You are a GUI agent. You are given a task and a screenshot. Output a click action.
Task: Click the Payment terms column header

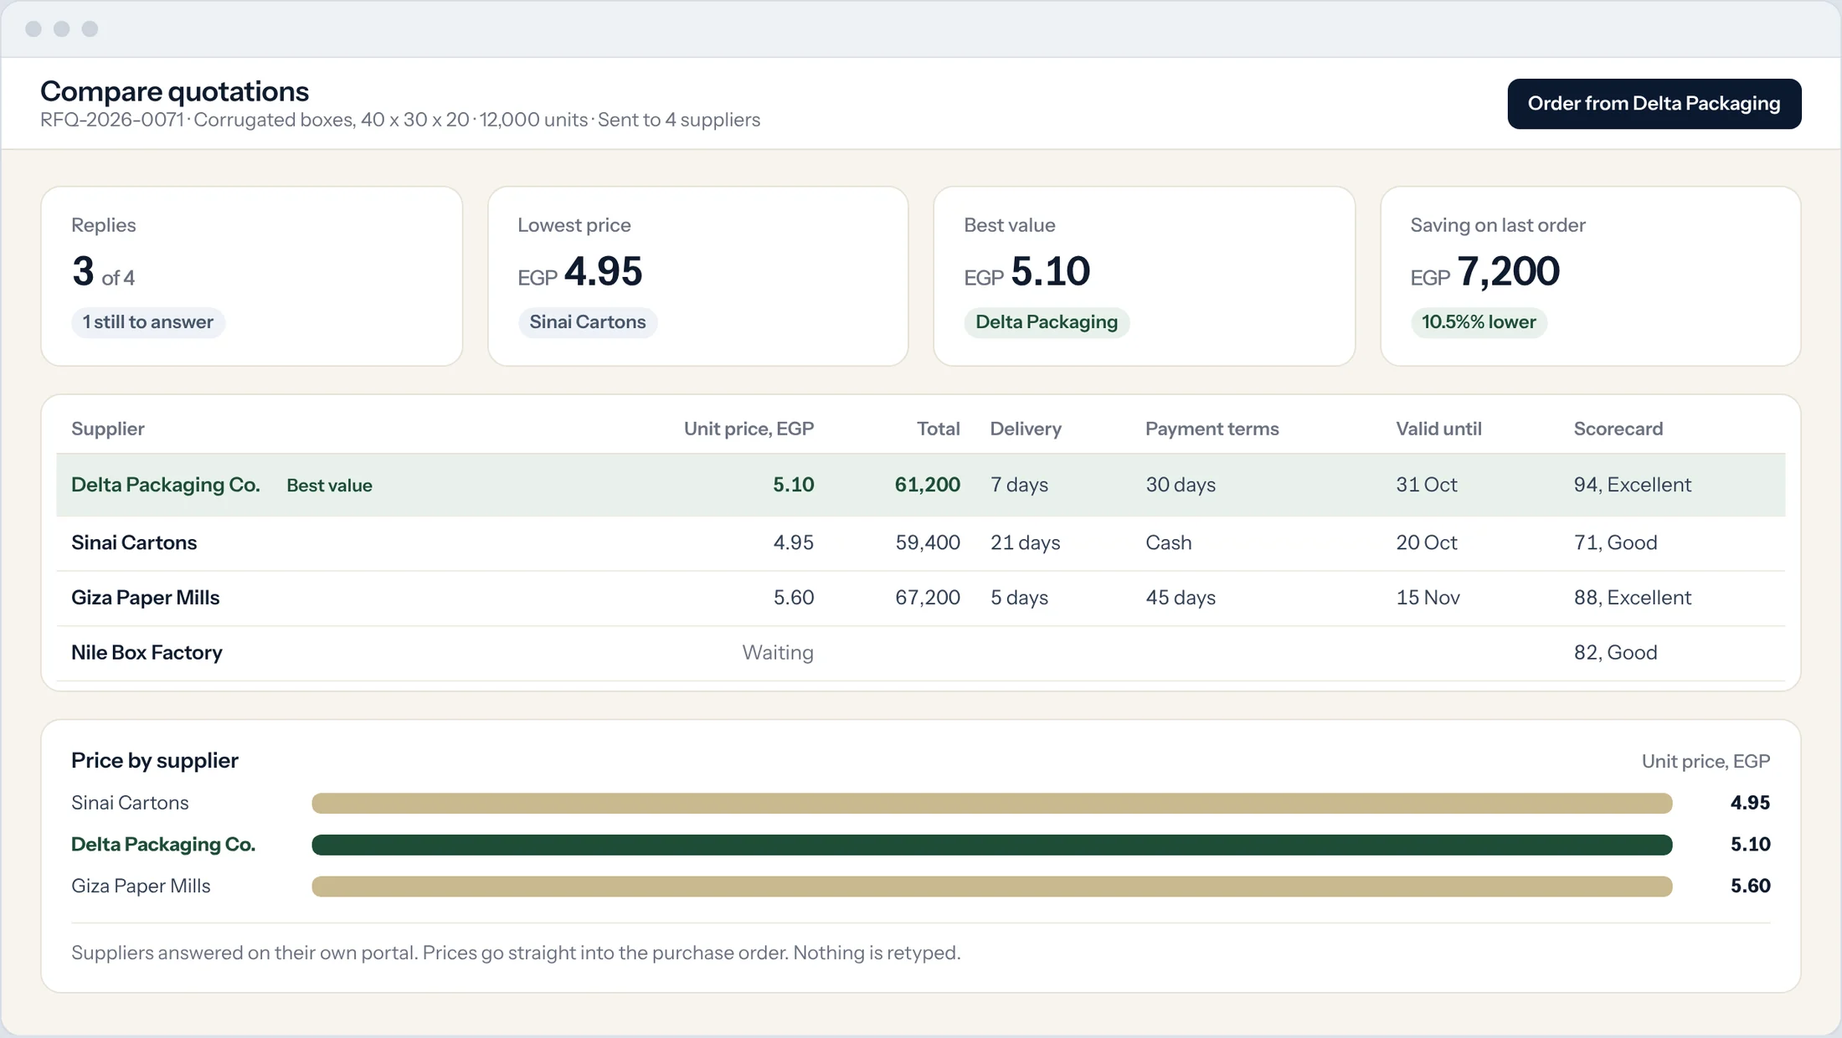pyautogui.click(x=1212, y=429)
